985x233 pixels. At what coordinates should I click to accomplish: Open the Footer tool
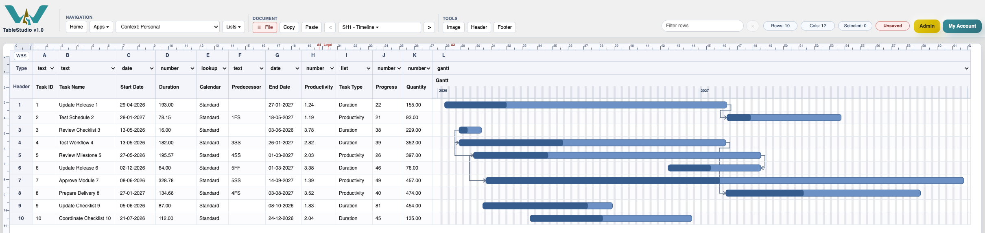(505, 27)
